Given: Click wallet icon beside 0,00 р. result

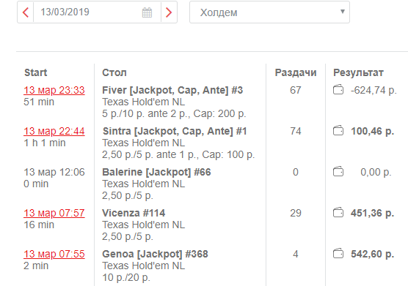Looking at the screenshot, I should point(338,172).
